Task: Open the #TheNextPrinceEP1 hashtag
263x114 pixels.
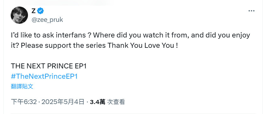Action: pyautogui.click(x=44, y=76)
